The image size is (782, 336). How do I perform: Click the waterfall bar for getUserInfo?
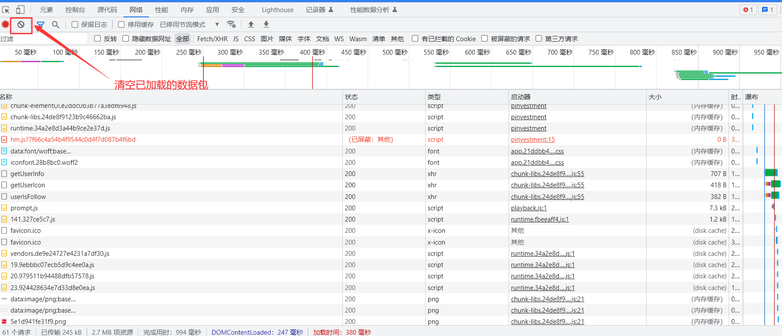[771, 173]
